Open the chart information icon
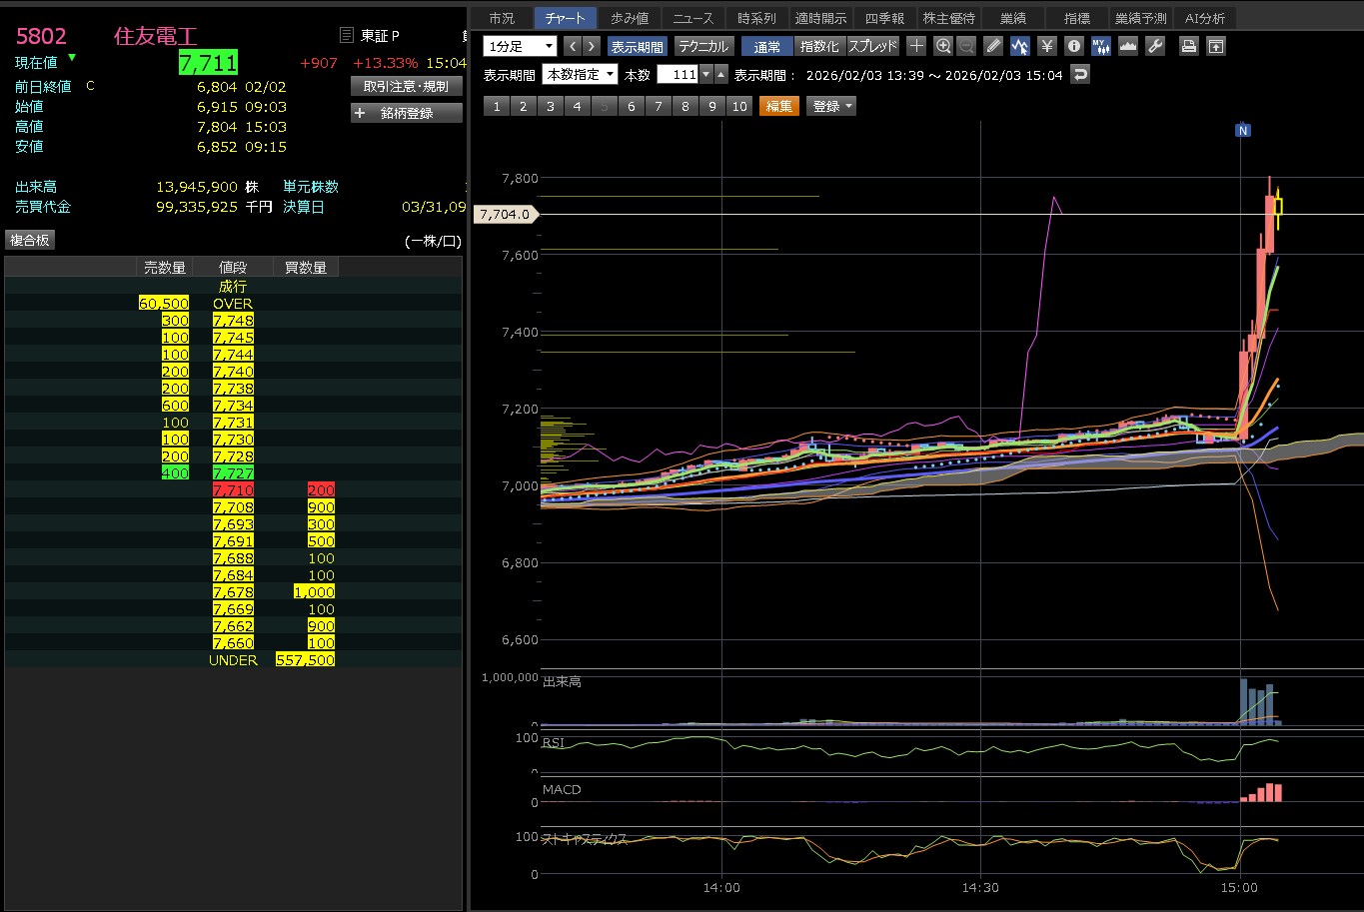 click(x=1073, y=46)
